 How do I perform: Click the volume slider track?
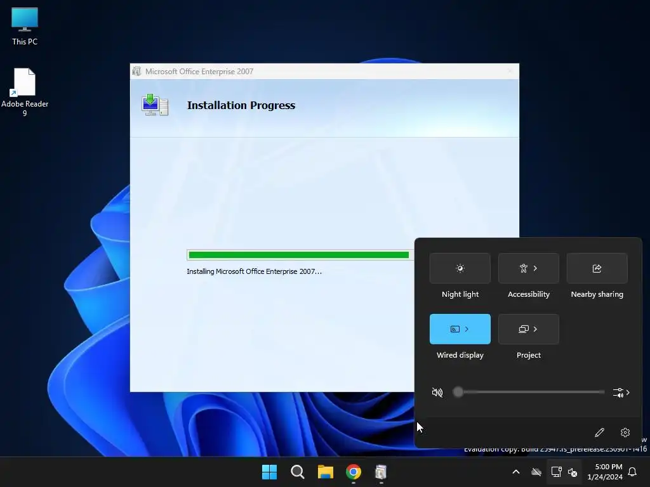pos(529,392)
